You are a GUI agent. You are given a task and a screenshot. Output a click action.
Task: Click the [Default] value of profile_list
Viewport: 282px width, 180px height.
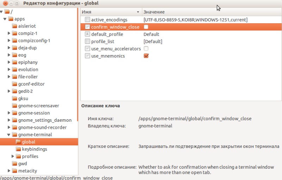[153, 41]
